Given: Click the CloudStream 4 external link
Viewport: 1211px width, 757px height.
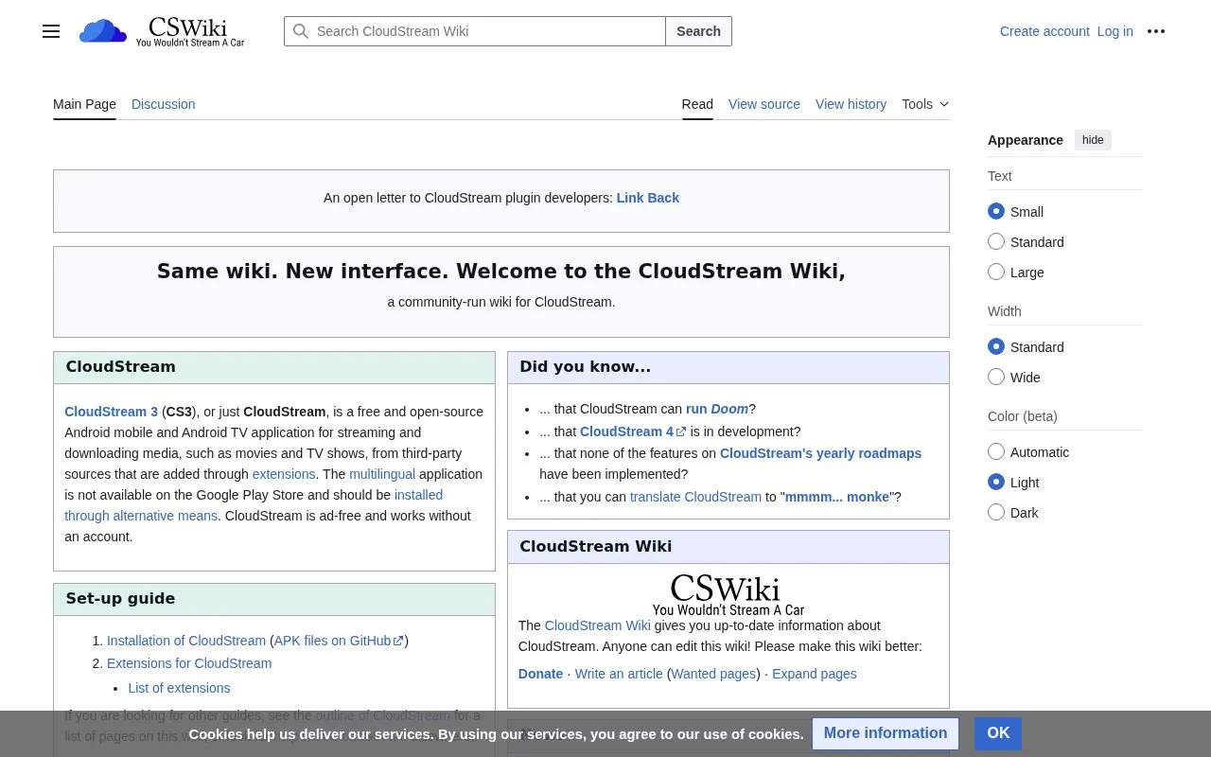Looking at the screenshot, I should pos(633,431).
